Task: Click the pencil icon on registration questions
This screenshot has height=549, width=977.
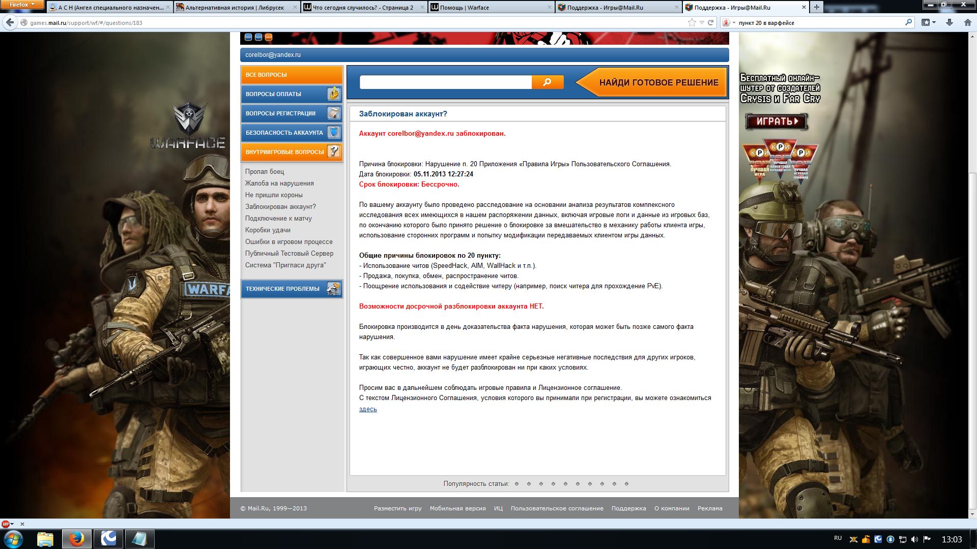Action: [334, 113]
